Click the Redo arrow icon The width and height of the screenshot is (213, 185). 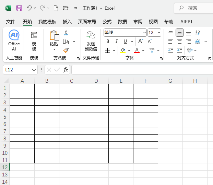tap(43, 8)
